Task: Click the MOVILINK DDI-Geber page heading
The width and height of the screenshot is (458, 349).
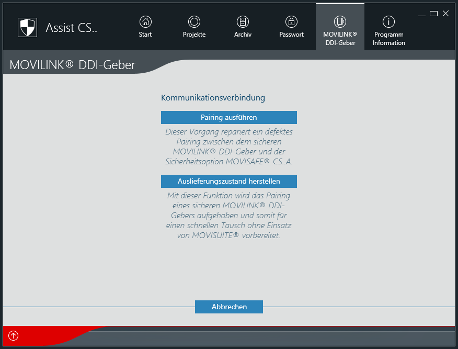Action: [72, 65]
